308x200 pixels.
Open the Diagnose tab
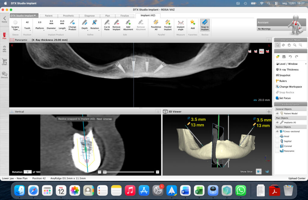pyautogui.click(x=89, y=16)
